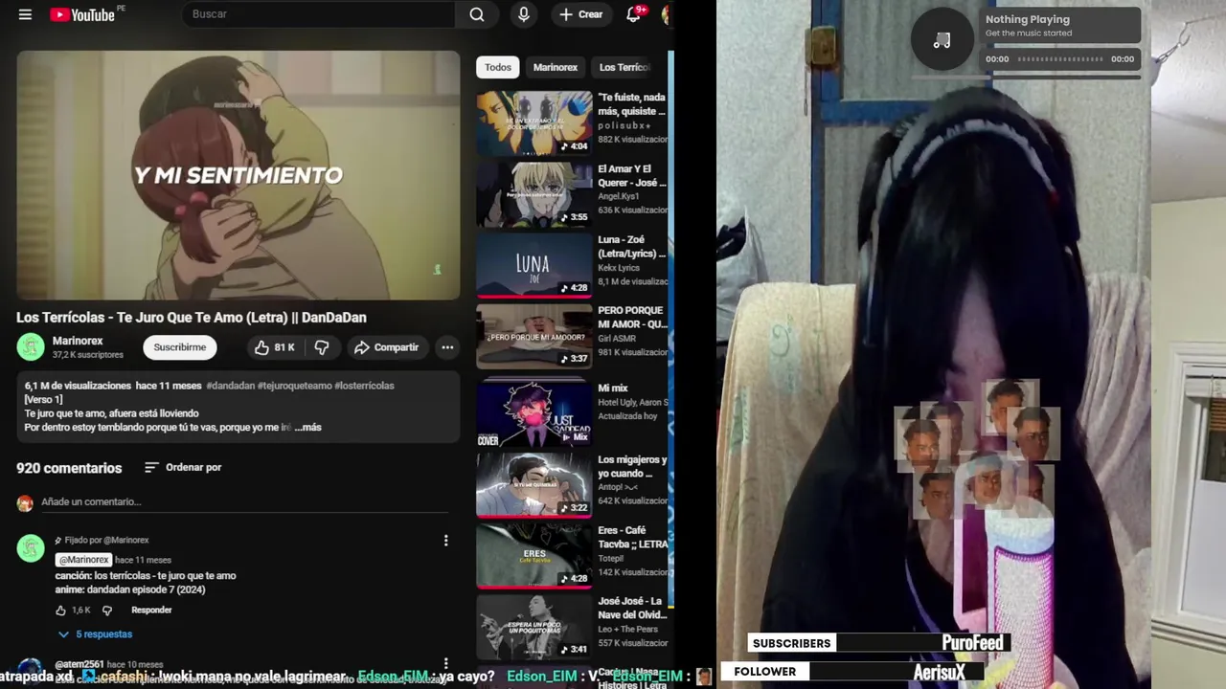Reply to pinned comment via Responder
1226x689 pixels.
pyautogui.click(x=151, y=611)
